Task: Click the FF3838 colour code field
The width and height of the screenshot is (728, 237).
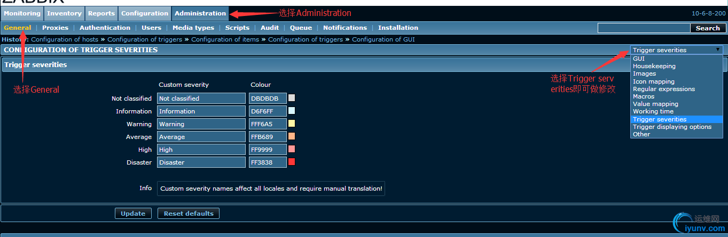Action: 268,162
